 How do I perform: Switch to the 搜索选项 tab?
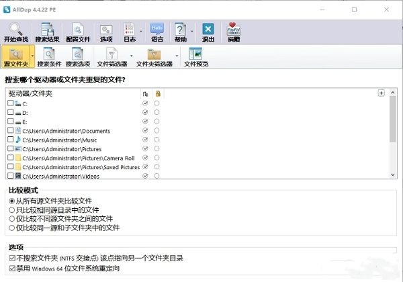tap(78, 57)
